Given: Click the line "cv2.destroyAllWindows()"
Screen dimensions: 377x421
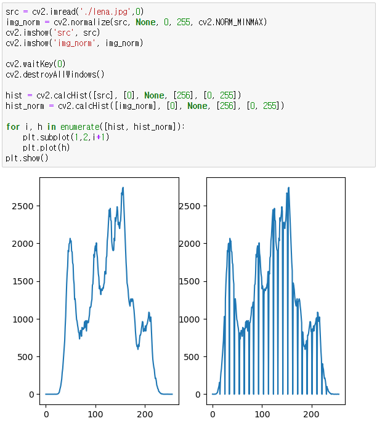Looking at the screenshot, I should (x=55, y=74).
